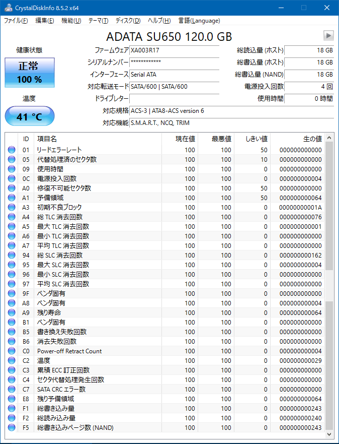Click status orb for row C2 温度

coord(12,360)
